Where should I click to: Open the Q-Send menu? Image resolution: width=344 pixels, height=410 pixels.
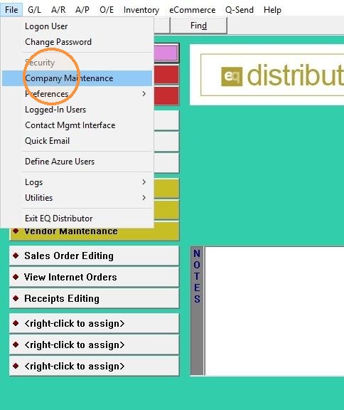[240, 10]
